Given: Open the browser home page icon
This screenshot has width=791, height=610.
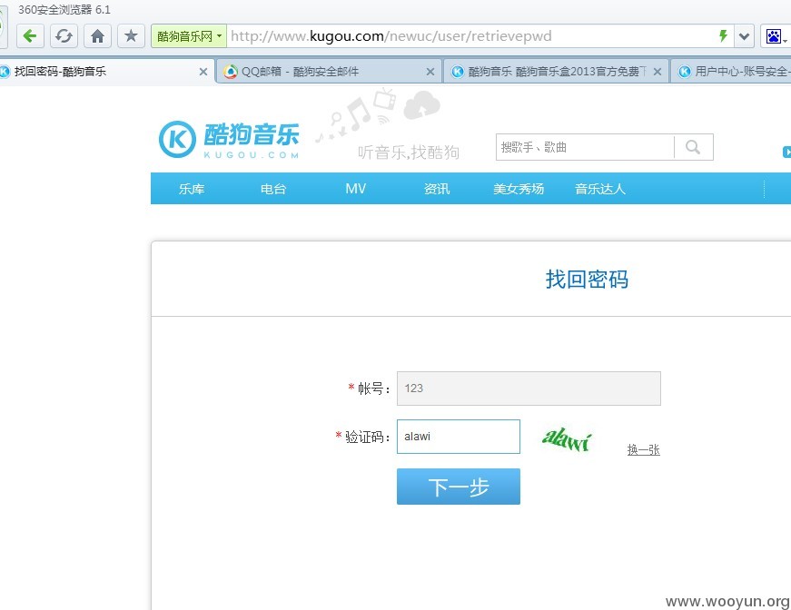Looking at the screenshot, I should (97, 35).
